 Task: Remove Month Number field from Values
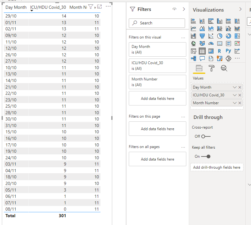coord(240,103)
